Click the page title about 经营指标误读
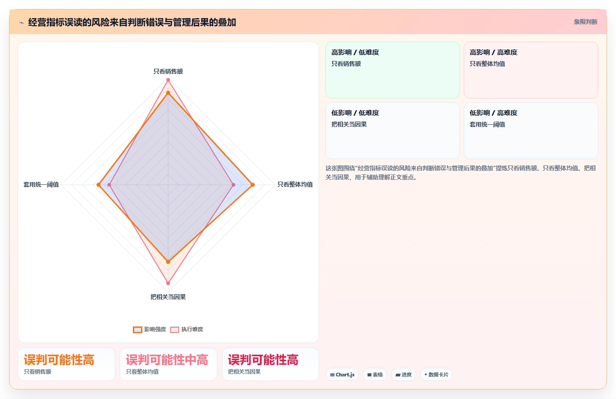Screen dimensions: 616x399 132,23
